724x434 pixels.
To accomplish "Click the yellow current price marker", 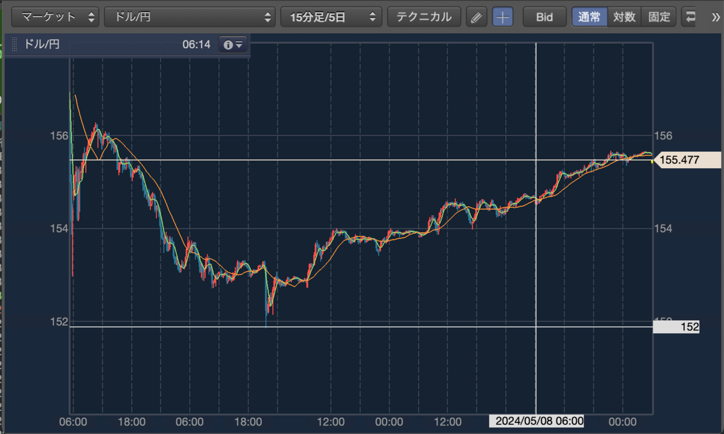I will tap(652, 160).
